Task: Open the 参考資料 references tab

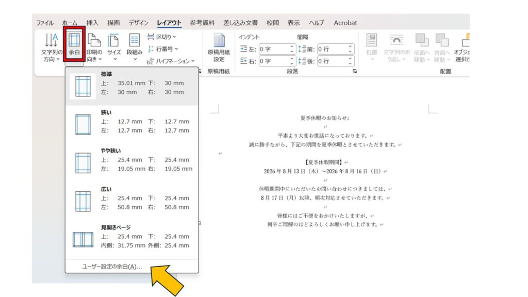Action: point(202,23)
